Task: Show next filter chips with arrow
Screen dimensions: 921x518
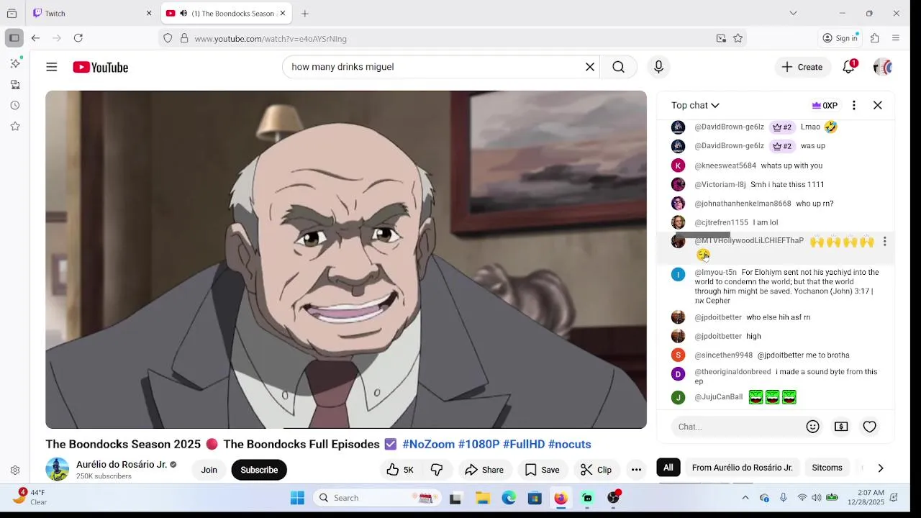Action: pyautogui.click(x=881, y=468)
